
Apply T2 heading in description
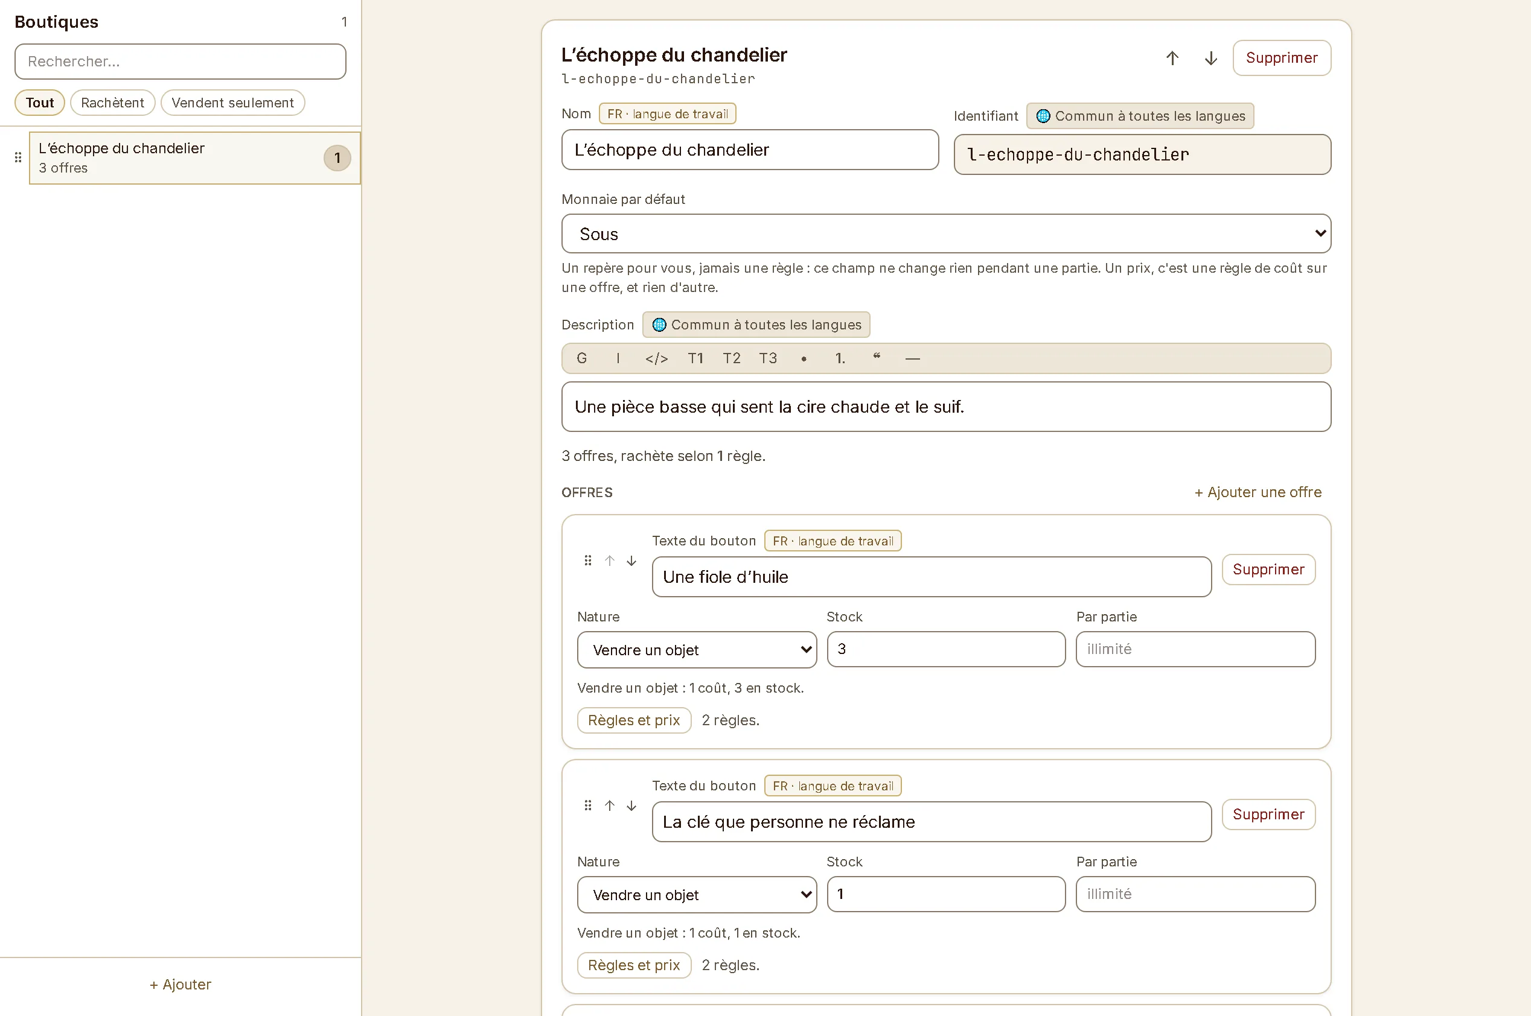732,358
